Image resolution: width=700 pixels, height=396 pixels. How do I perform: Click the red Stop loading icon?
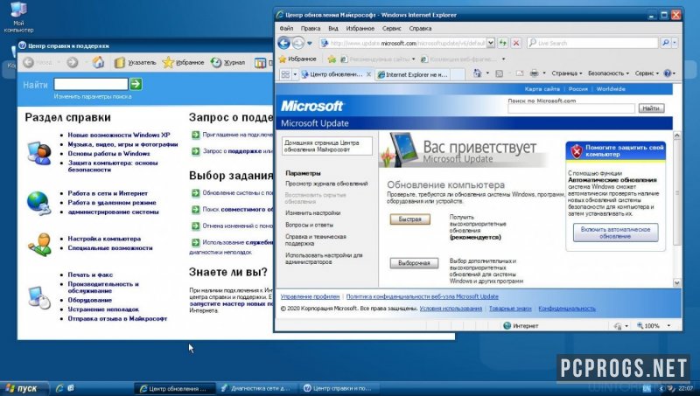tap(516, 43)
